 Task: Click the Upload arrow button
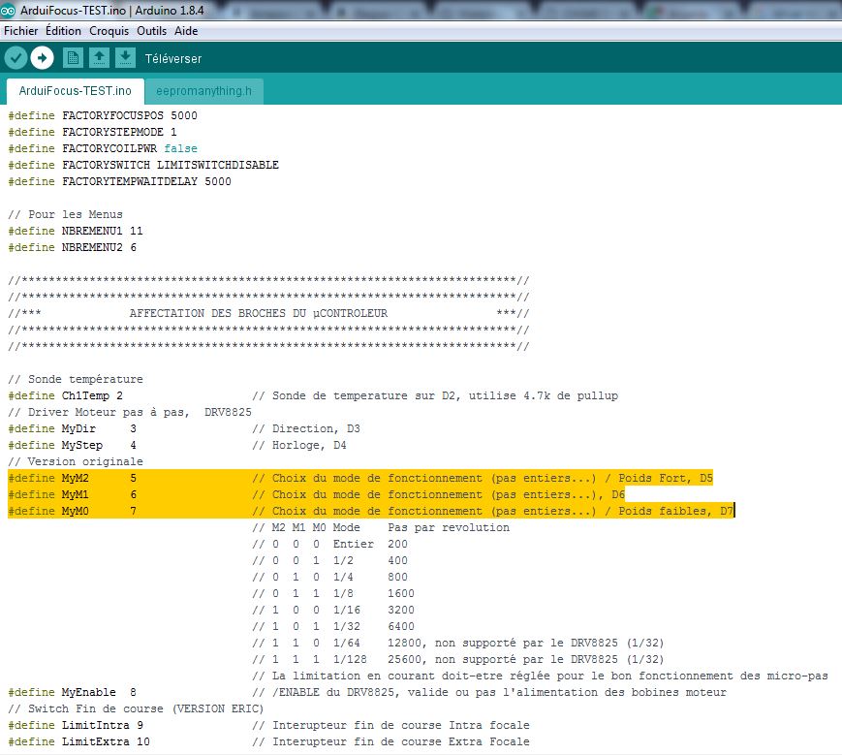(x=42, y=58)
